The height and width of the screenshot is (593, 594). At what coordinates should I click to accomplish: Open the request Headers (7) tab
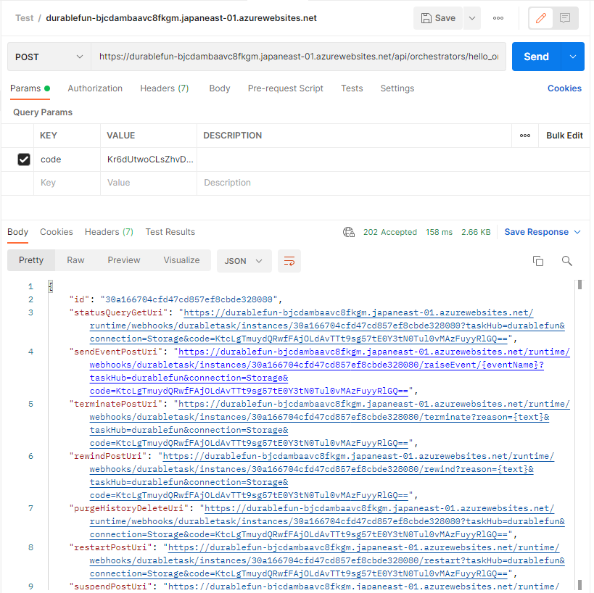(165, 88)
